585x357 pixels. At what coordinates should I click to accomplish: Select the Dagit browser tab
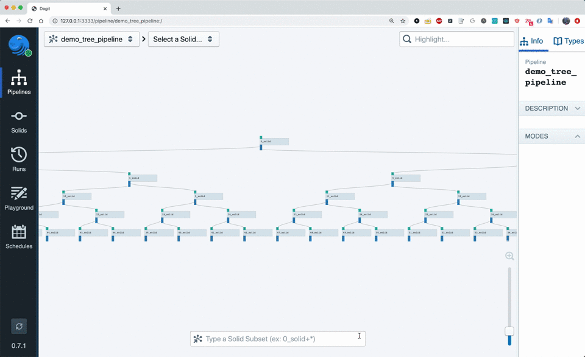click(69, 9)
